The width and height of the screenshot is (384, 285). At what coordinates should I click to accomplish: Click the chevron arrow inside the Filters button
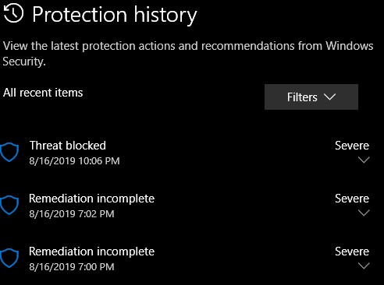pyautogui.click(x=330, y=97)
